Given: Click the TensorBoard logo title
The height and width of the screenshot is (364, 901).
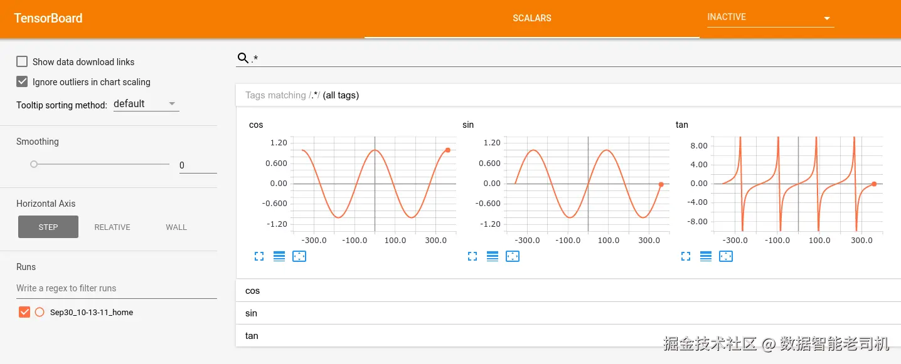Looking at the screenshot, I should [x=48, y=18].
